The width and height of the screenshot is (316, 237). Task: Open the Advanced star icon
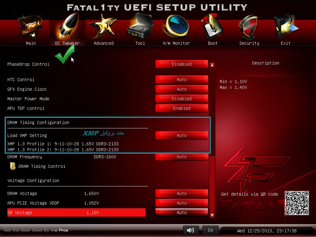(103, 26)
